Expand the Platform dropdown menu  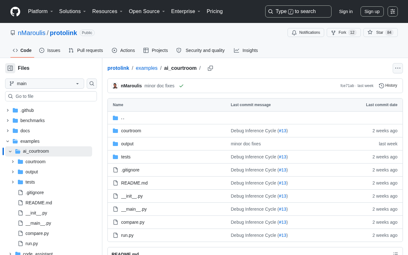40,11
